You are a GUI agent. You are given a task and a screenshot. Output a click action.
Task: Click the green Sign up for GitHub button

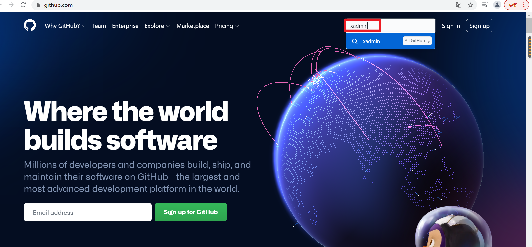click(x=191, y=212)
